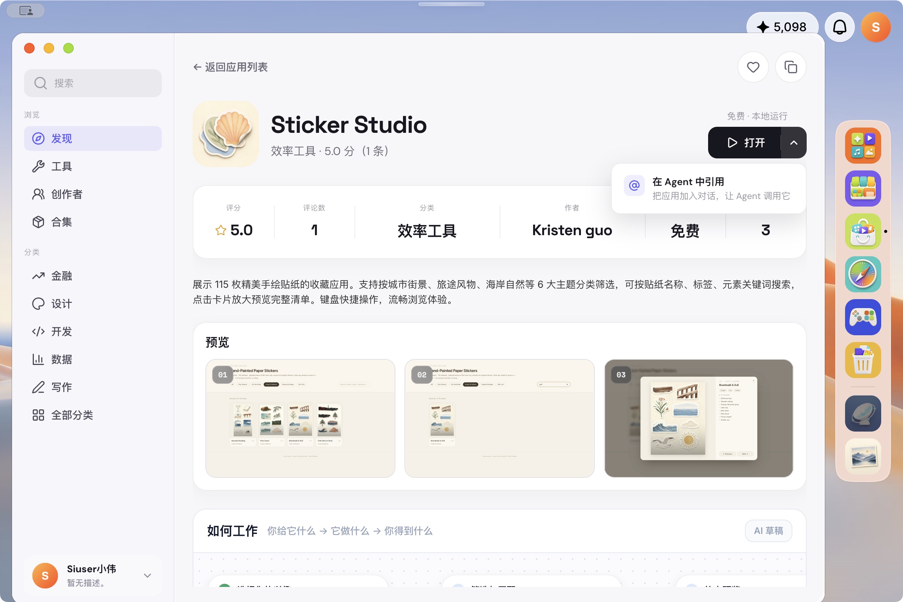The width and height of the screenshot is (903, 602).
Task: Click the copy icon next to favorite
Action: click(x=791, y=67)
